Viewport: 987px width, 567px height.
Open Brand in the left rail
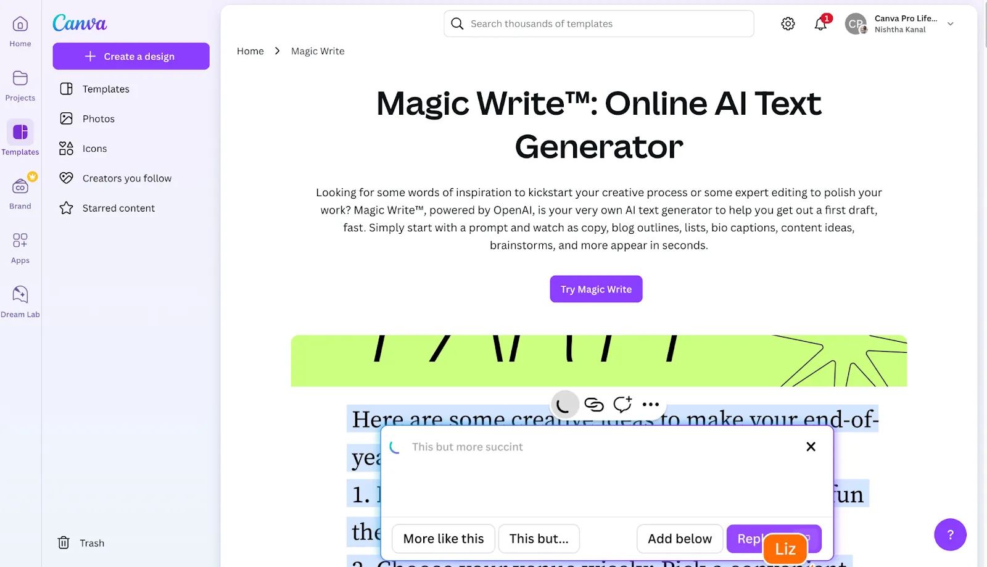20,193
